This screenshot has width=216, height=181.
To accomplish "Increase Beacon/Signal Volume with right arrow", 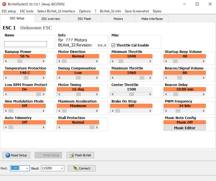I will 203,78.
